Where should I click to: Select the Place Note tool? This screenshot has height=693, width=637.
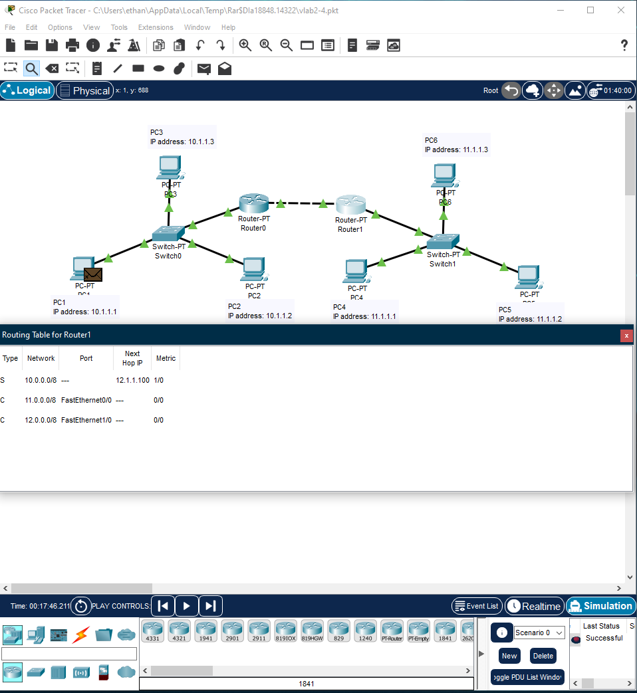click(x=97, y=68)
